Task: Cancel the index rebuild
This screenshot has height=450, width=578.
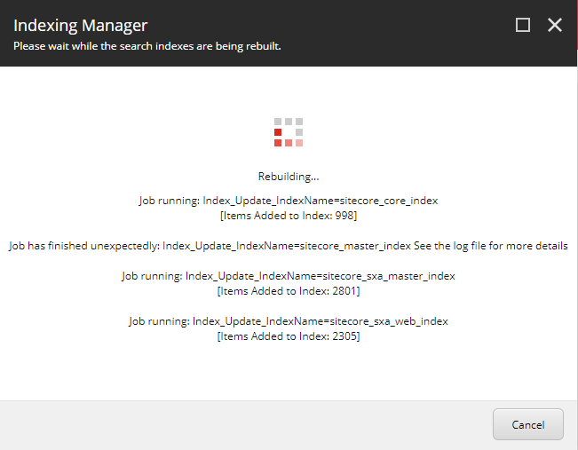Action: coord(528,424)
